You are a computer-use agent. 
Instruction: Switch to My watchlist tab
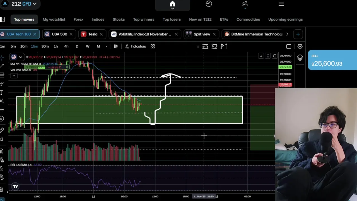(x=54, y=20)
